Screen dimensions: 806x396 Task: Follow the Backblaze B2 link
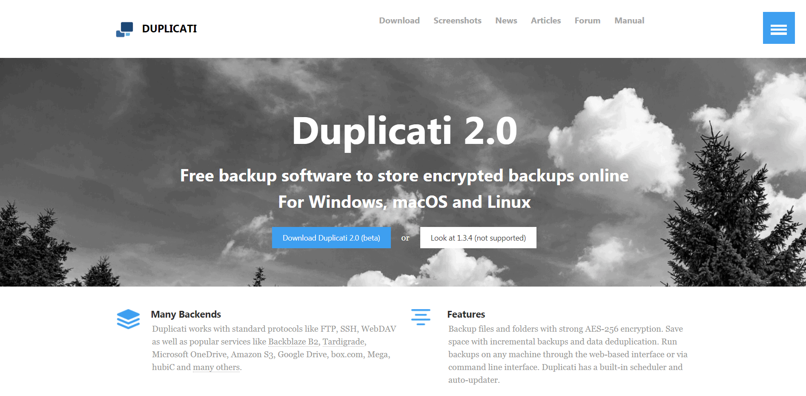pyautogui.click(x=293, y=341)
